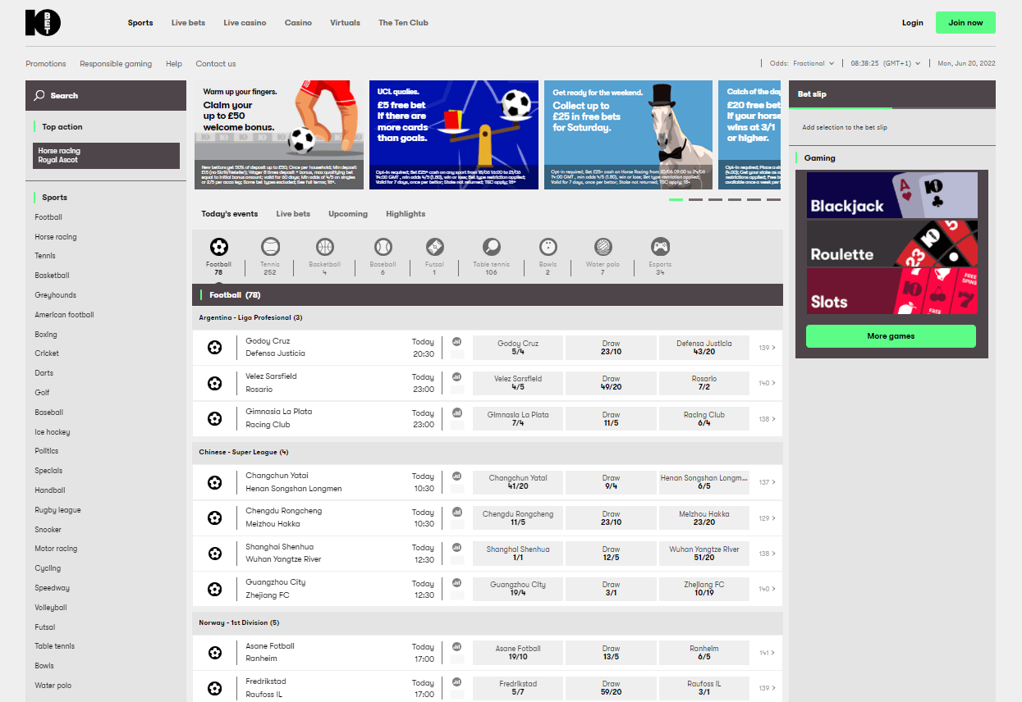Select the Baseball sport filter icon

383,246
